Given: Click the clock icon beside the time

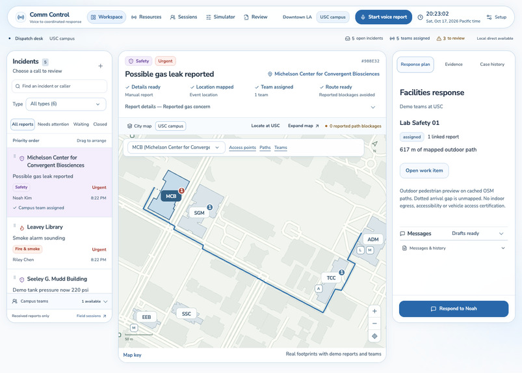Looking at the screenshot, I should click(420, 17).
